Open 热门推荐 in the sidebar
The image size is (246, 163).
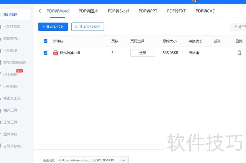[x=14, y=14]
